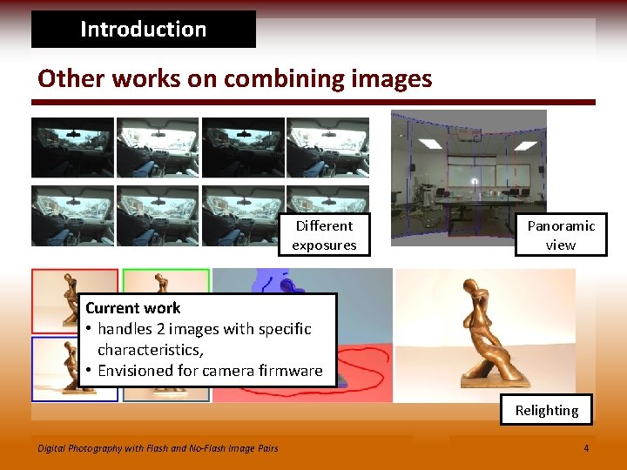Click the "Relighting" label box

pos(547,410)
